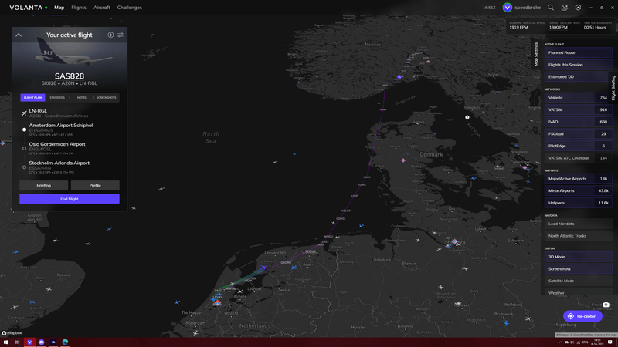Open notification center in system tray

(x=610, y=342)
